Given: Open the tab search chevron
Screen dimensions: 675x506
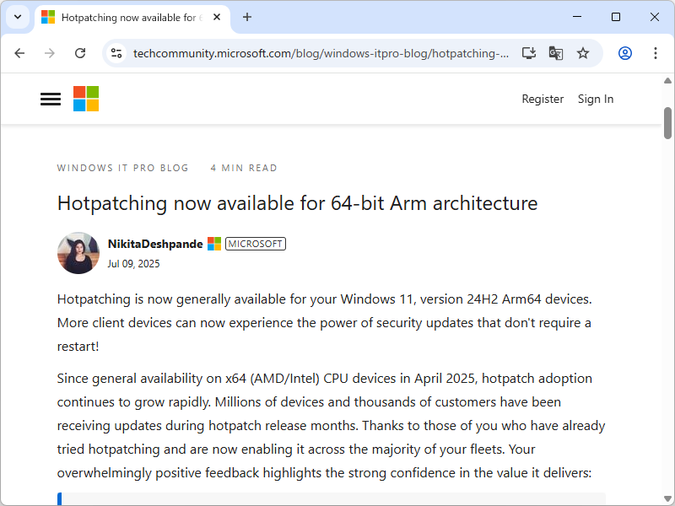Looking at the screenshot, I should pyautogui.click(x=17, y=17).
